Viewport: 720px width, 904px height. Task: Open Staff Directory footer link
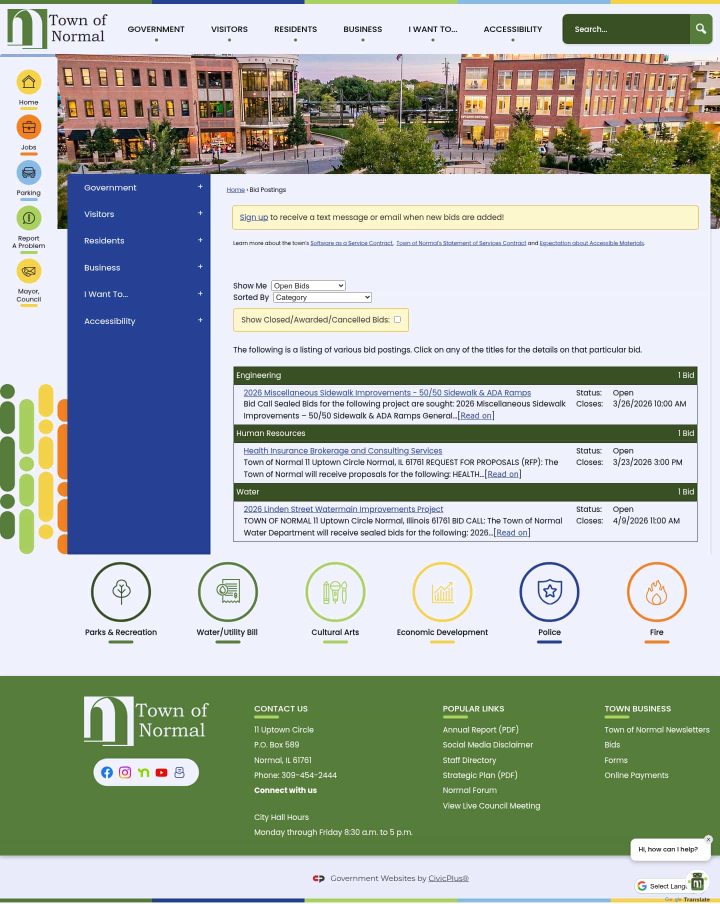(x=469, y=760)
